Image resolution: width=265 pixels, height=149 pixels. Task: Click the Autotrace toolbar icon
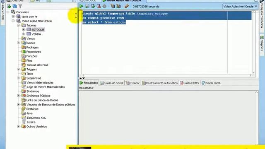click(118, 6)
